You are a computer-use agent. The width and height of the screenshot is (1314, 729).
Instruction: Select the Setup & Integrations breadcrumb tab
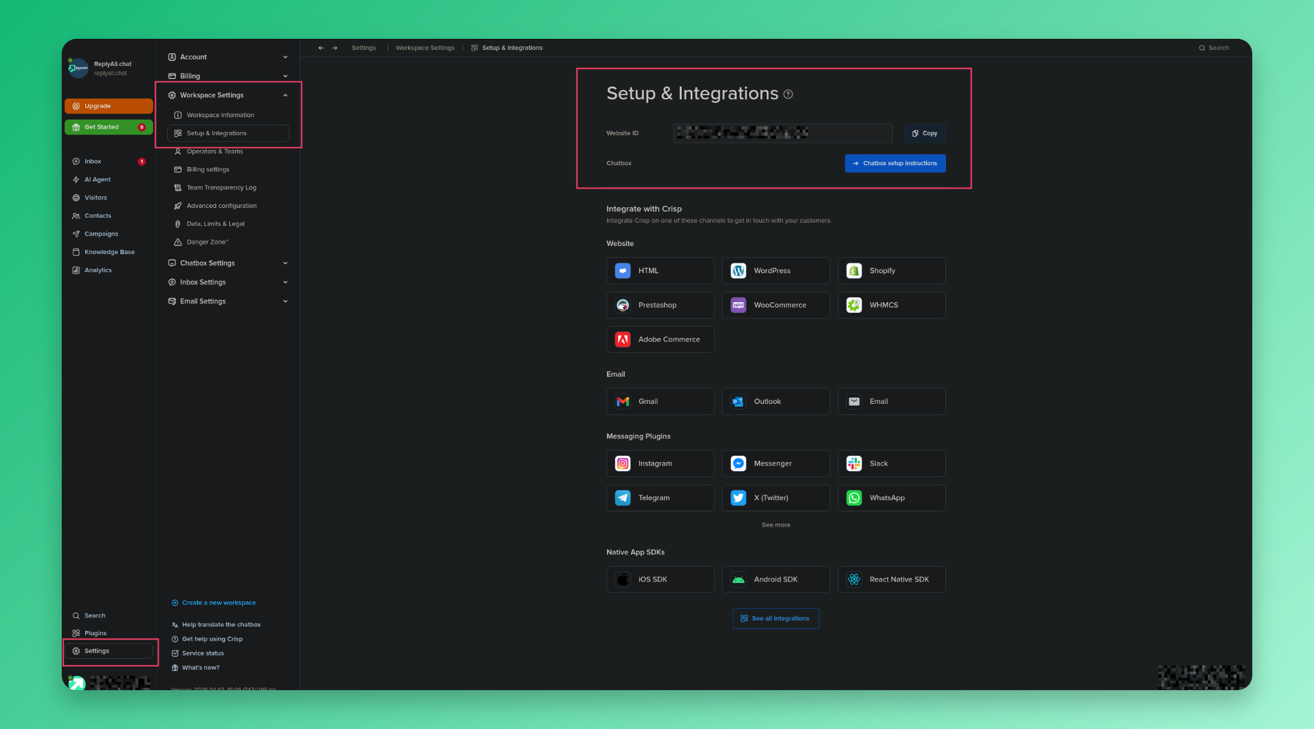coord(512,47)
